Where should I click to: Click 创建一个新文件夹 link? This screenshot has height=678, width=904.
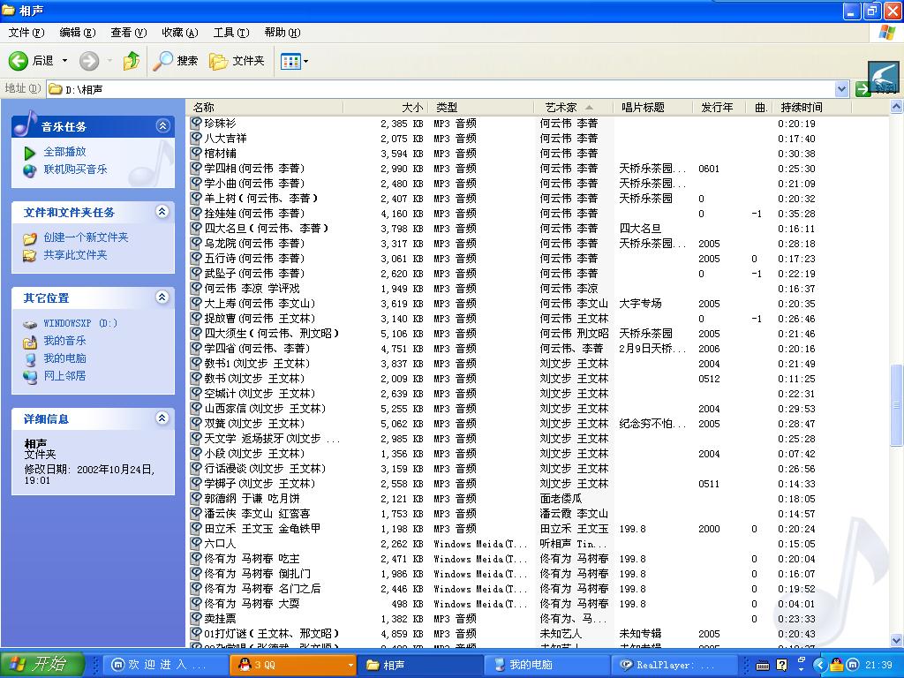point(86,237)
